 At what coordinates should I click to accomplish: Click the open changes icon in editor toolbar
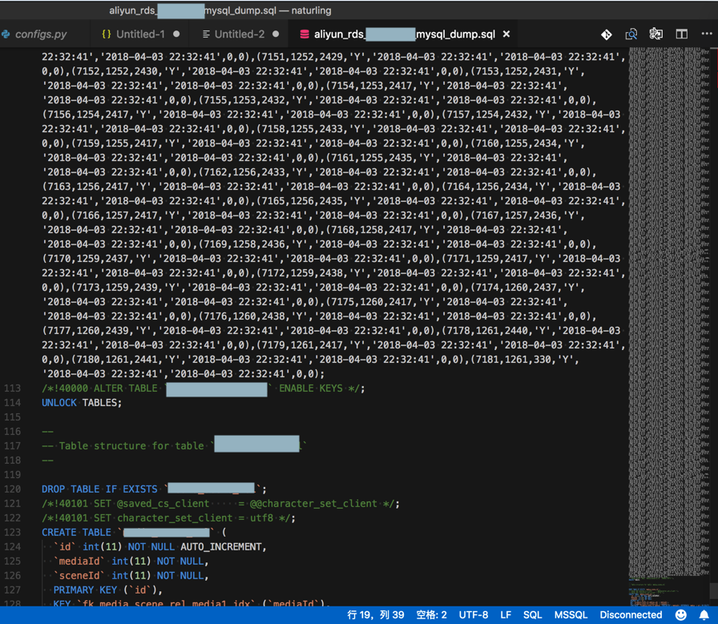coord(655,34)
